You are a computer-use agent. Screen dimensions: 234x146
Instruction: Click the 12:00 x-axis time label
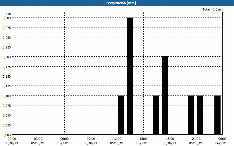click(117, 139)
